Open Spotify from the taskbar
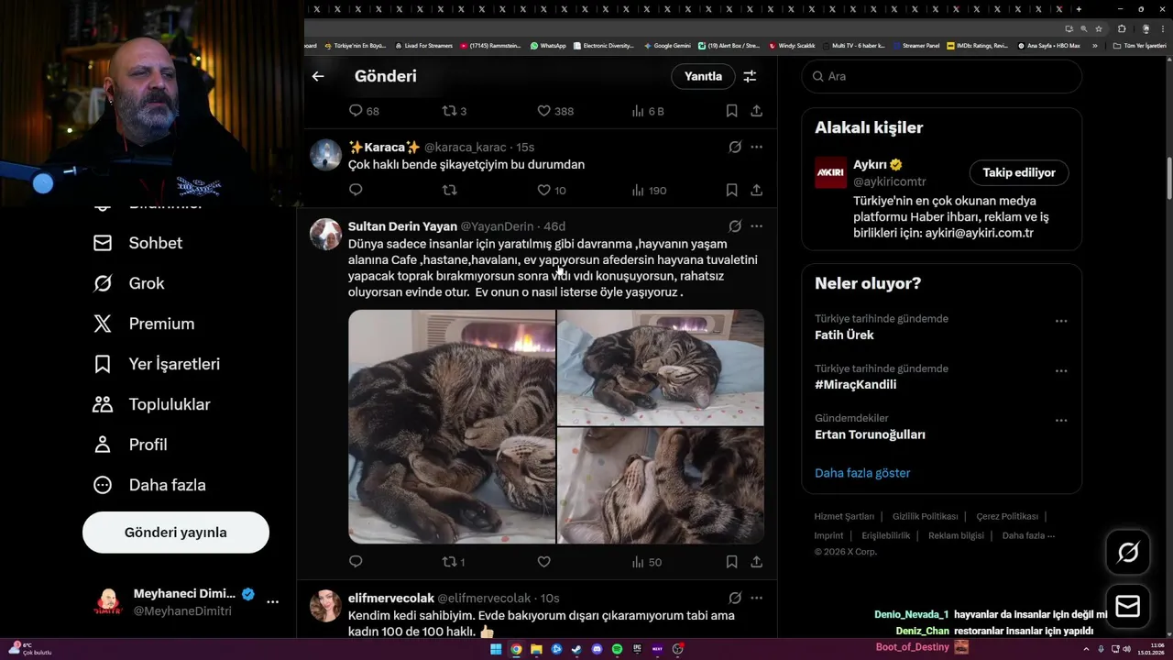Screen dimensions: 1173x660 [617, 649]
